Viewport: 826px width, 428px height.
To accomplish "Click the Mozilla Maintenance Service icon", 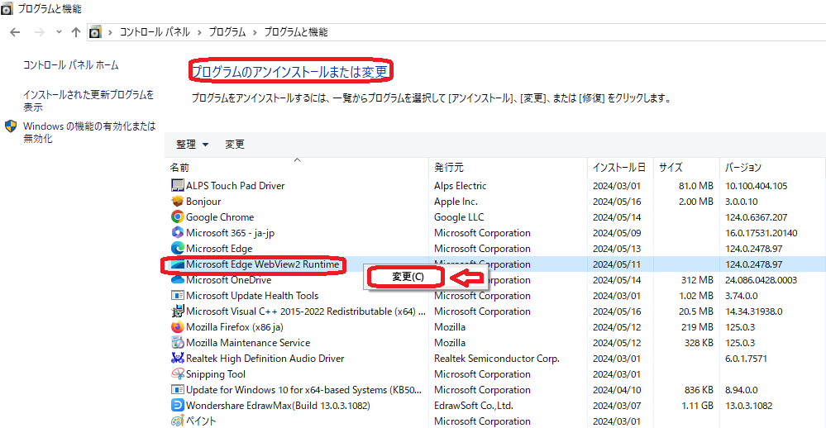I will click(x=178, y=342).
